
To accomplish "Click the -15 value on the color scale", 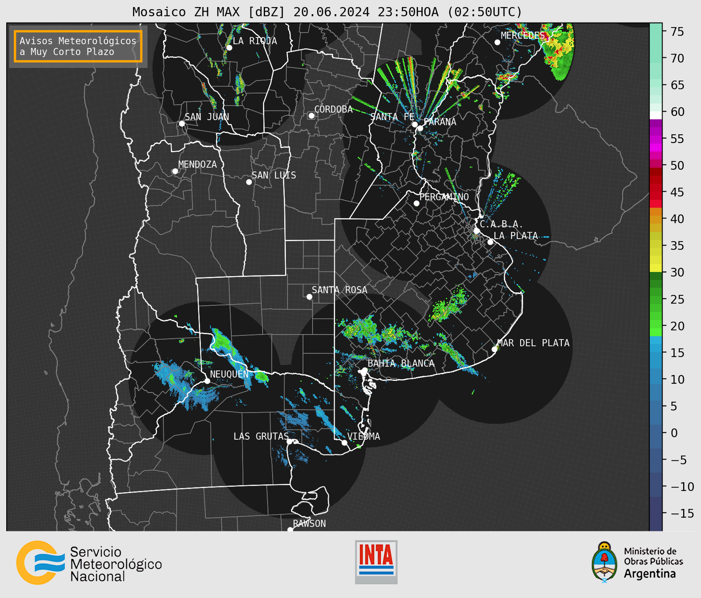I will 682,513.
